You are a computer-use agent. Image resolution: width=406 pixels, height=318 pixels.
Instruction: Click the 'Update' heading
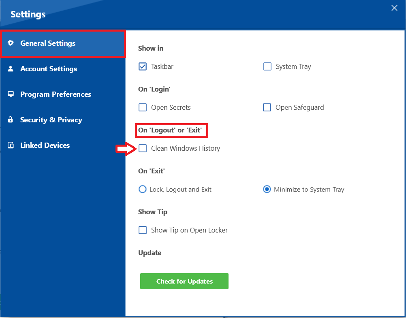(150, 253)
